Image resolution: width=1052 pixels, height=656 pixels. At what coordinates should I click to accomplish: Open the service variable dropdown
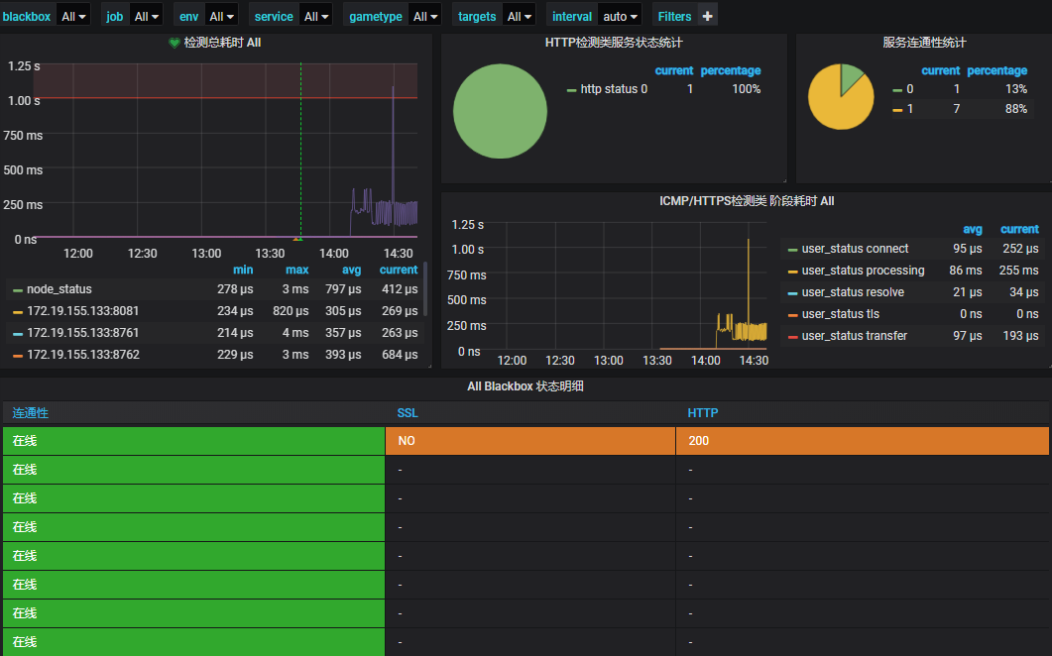click(x=316, y=16)
